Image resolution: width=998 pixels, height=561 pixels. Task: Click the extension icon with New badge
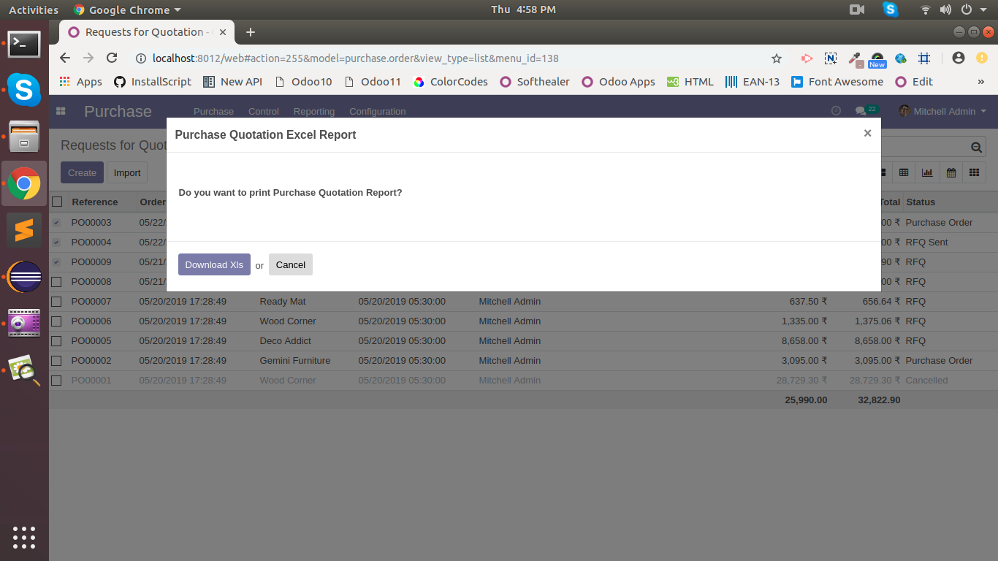point(877,60)
